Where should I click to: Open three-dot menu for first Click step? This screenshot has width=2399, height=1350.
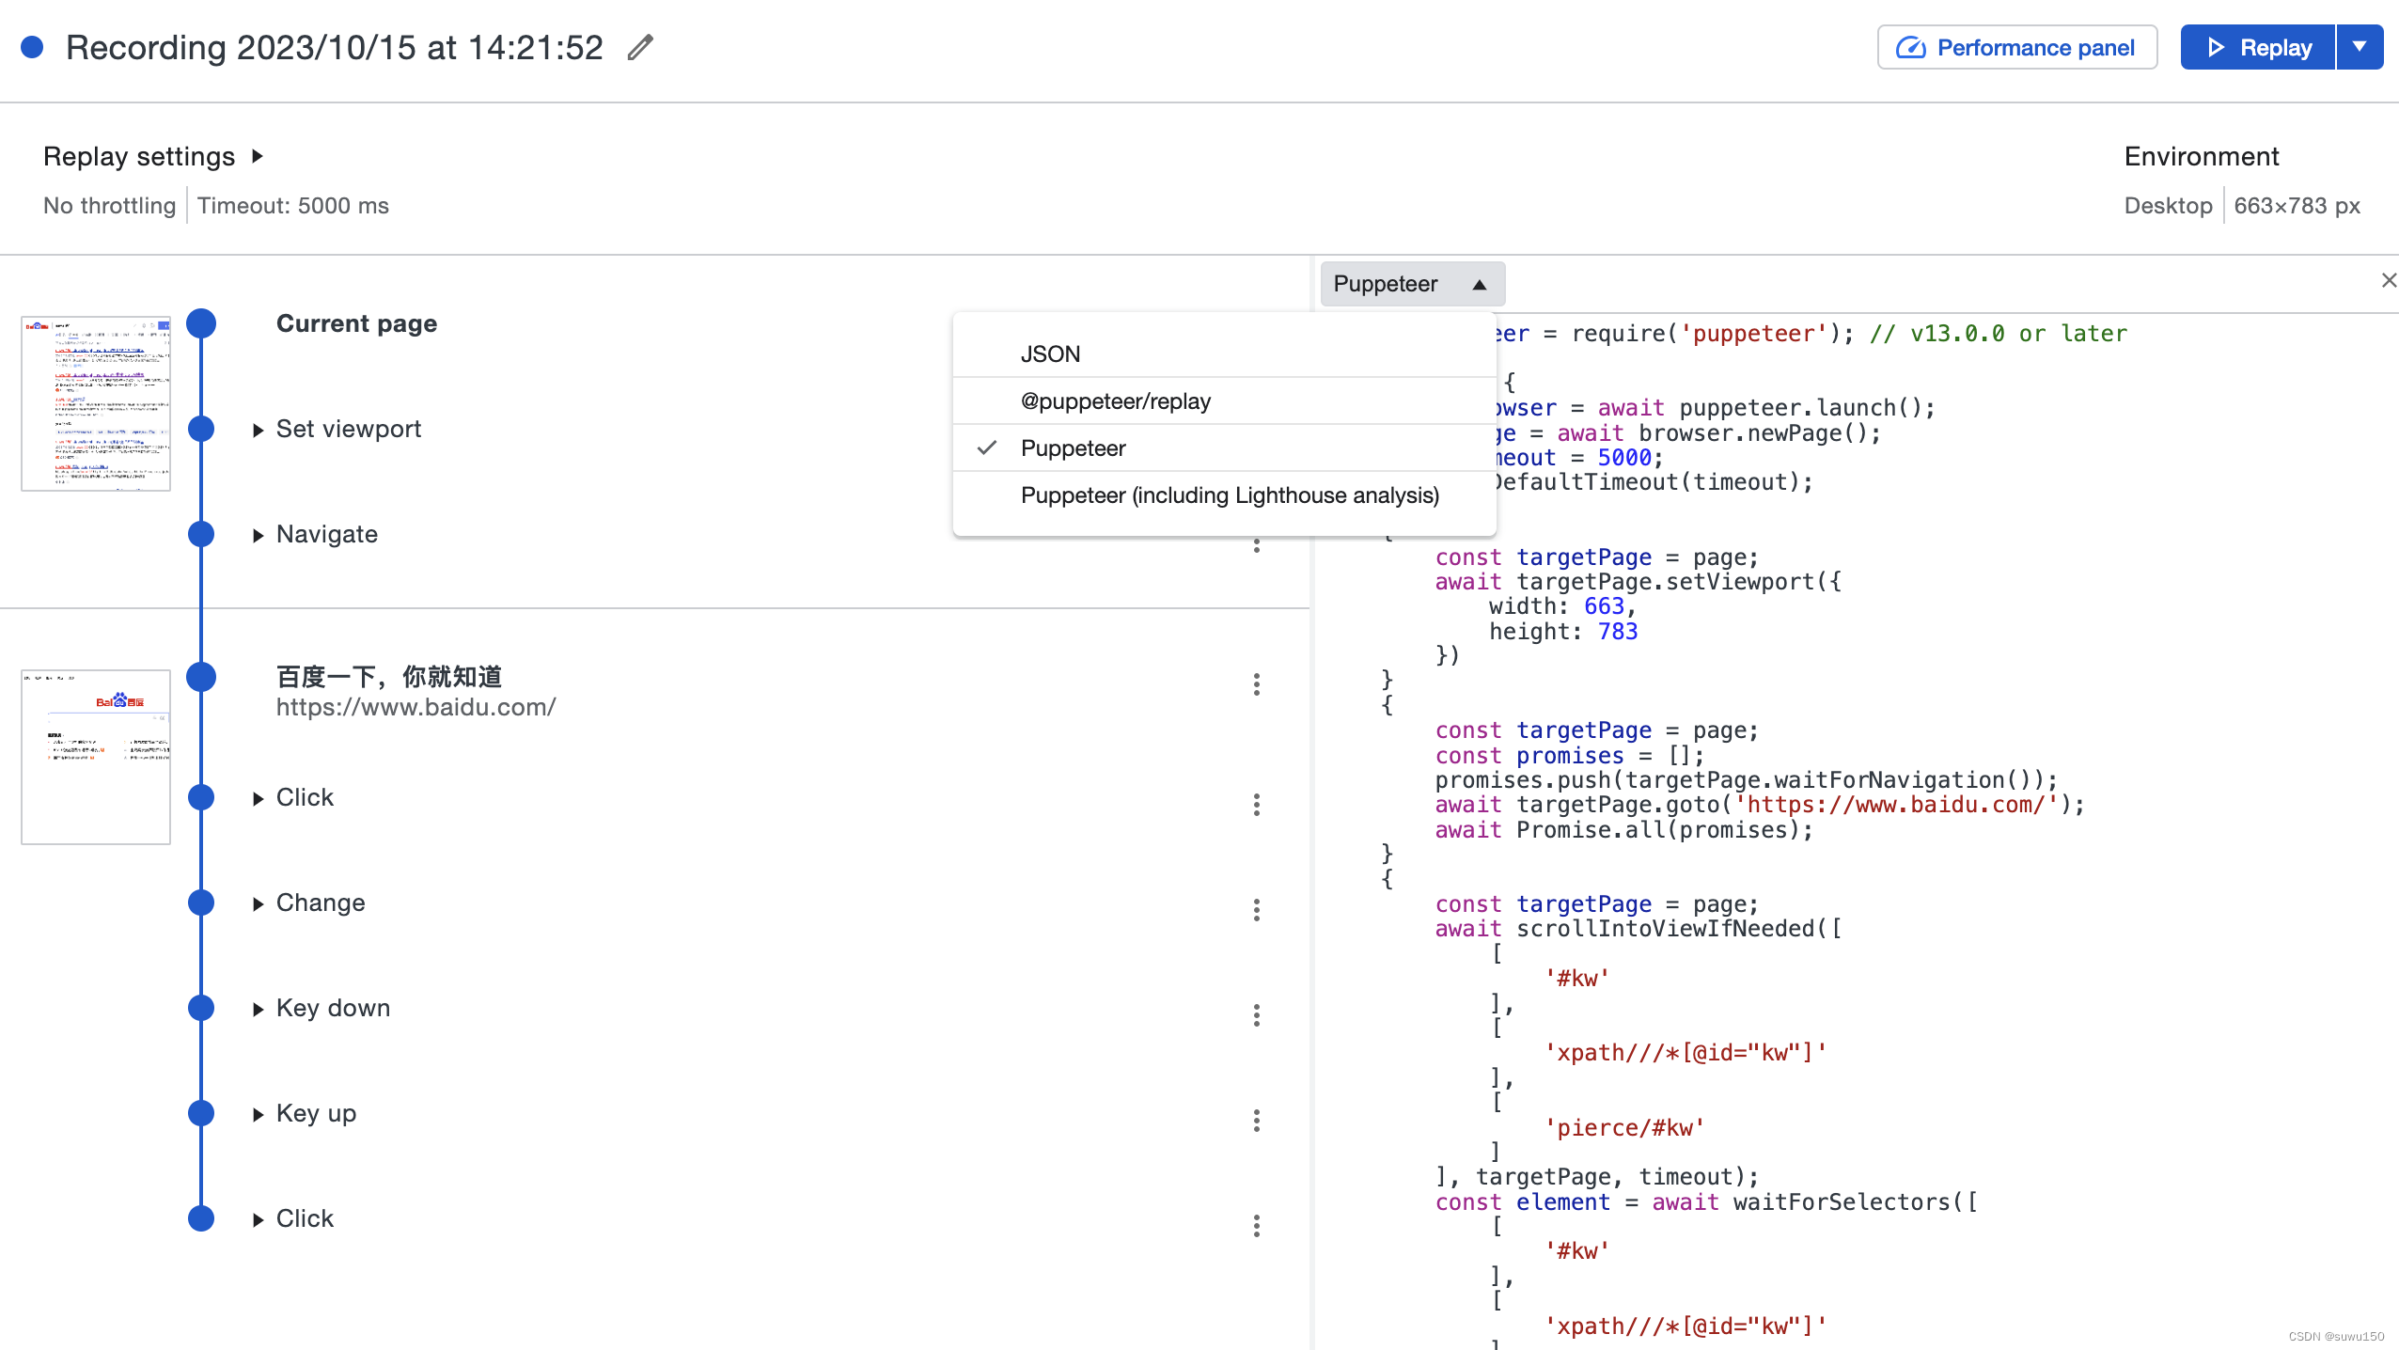[x=1256, y=805]
